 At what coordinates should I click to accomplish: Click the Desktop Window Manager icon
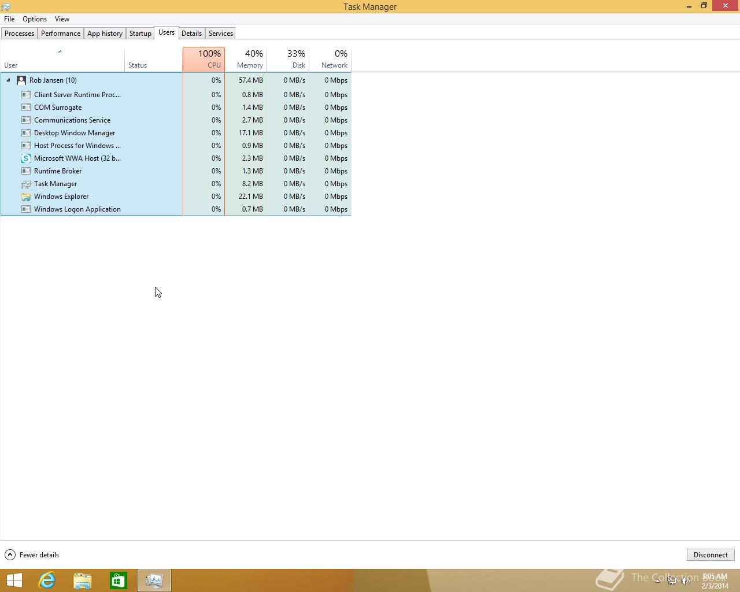click(x=26, y=133)
